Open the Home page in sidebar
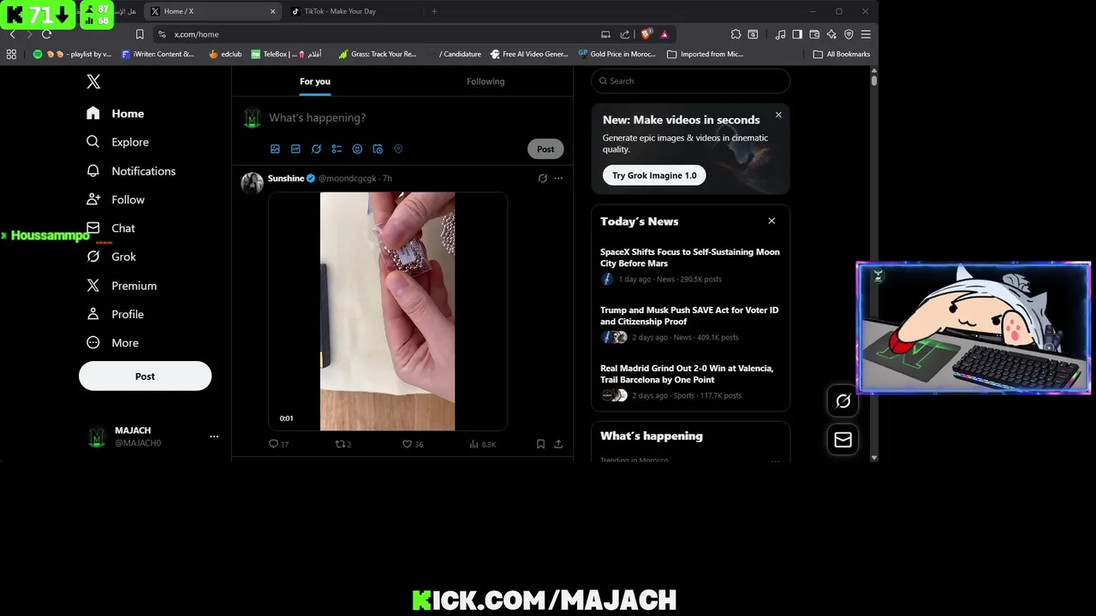This screenshot has height=616, width=1096. [x=116, y=114]
